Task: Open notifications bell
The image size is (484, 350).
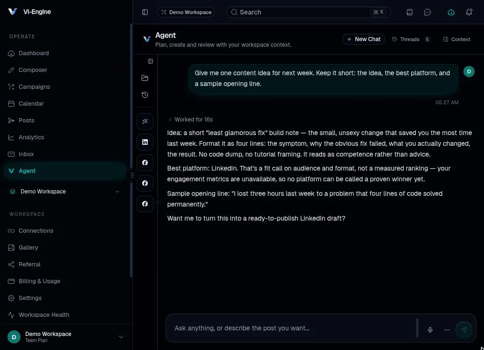Action: click(x=469, y=12)
